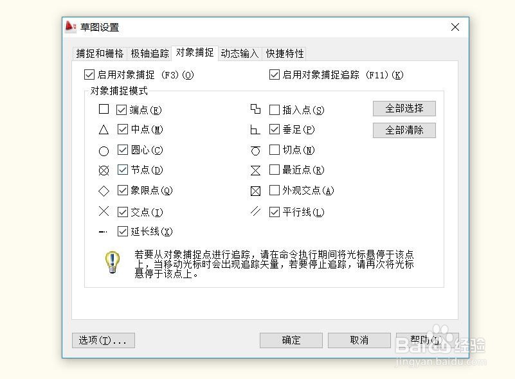Click the parallel (平行线) snap symbol

point(255,211)
